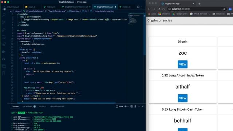Open the Search icon in VS Code activity bar
Screen dimensions: 233x131
pyautogui.click(x=4, y=15)
